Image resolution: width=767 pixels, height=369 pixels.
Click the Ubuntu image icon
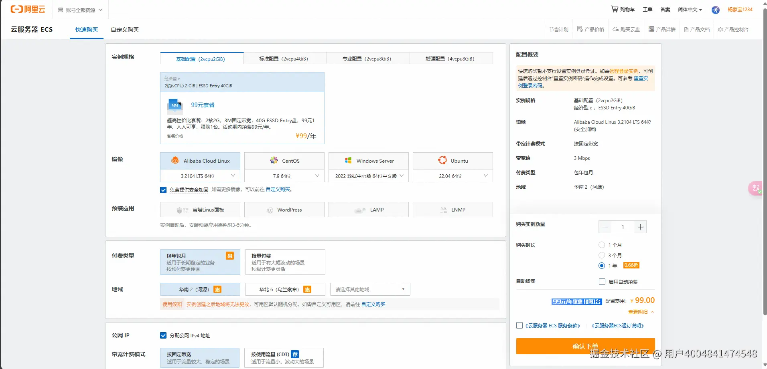442,161
